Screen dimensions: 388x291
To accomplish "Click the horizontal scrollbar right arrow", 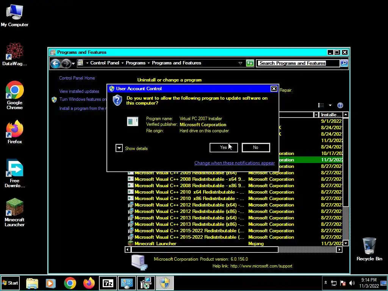I will point(339,250).
